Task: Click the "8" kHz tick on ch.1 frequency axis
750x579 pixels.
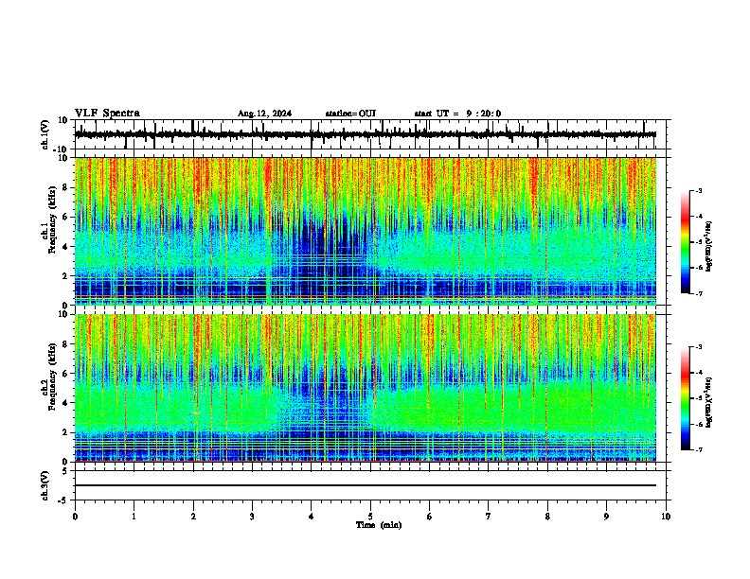Action: [67, 187]
